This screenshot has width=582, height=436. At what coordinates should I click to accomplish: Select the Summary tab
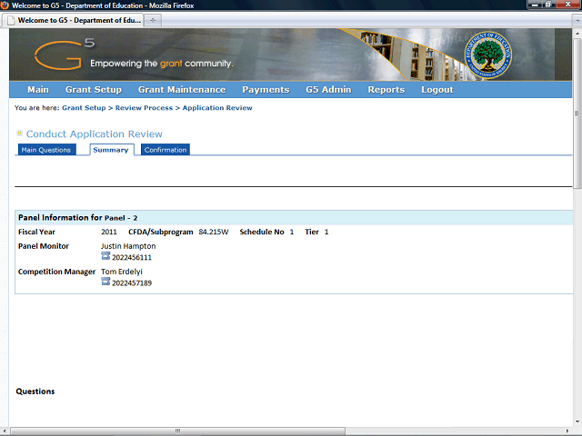[111, 150]
